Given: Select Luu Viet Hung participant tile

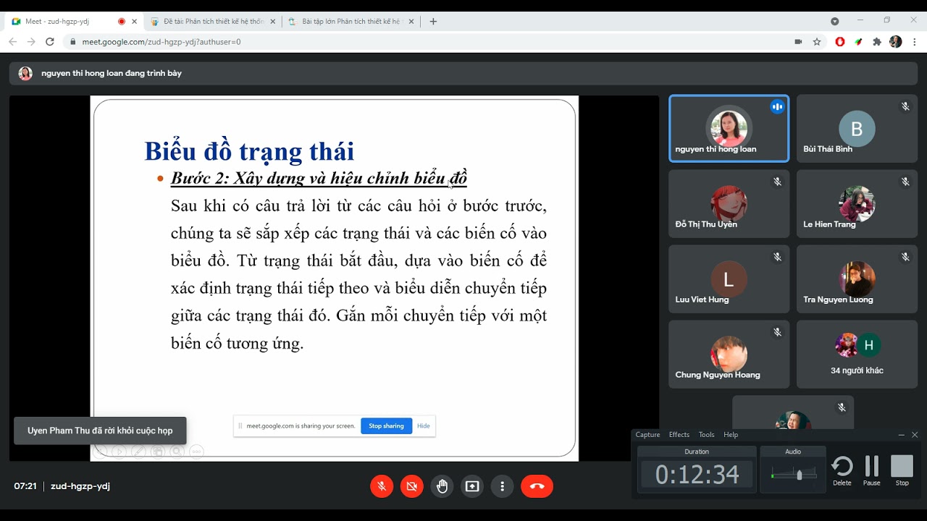Looking at the screenshot, I should (x=729, y=279).
